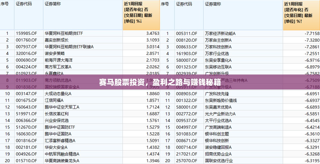Click fund name 鹏华中证空天军工A
Screen dimensions: 320x164
coord(62,107)
